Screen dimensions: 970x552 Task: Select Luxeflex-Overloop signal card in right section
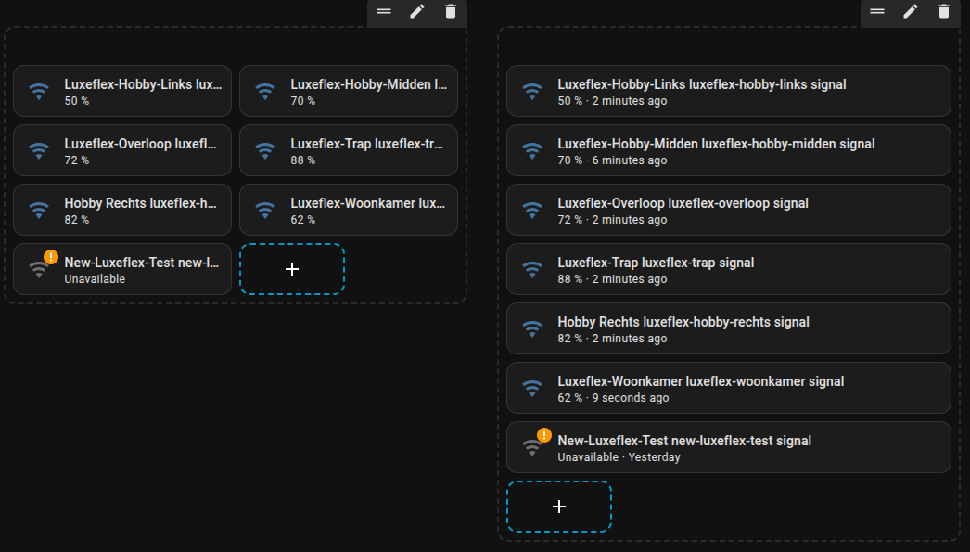click(x=728, y=211)
